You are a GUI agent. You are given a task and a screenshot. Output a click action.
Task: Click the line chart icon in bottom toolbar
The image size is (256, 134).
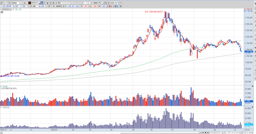coord(227,132)
